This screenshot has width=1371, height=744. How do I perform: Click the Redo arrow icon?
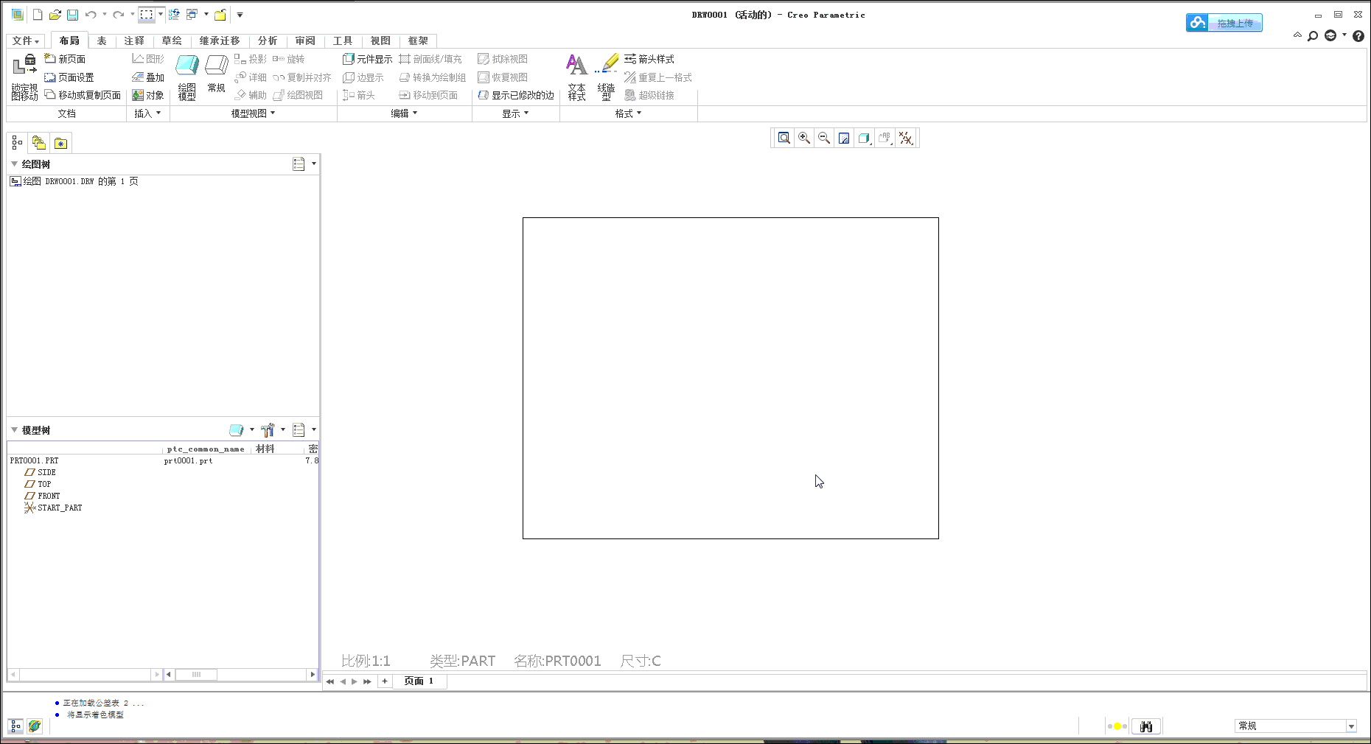(x=118, y=15)
